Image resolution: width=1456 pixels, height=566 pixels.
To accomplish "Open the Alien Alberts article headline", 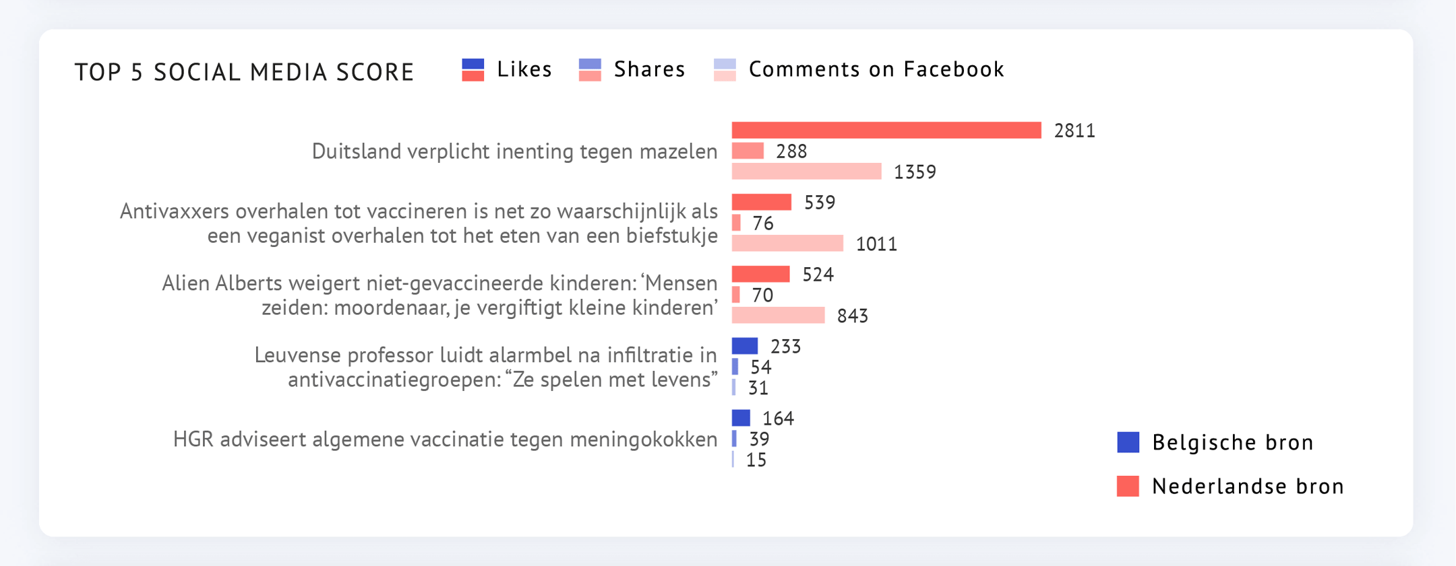I will coord(439,295).
